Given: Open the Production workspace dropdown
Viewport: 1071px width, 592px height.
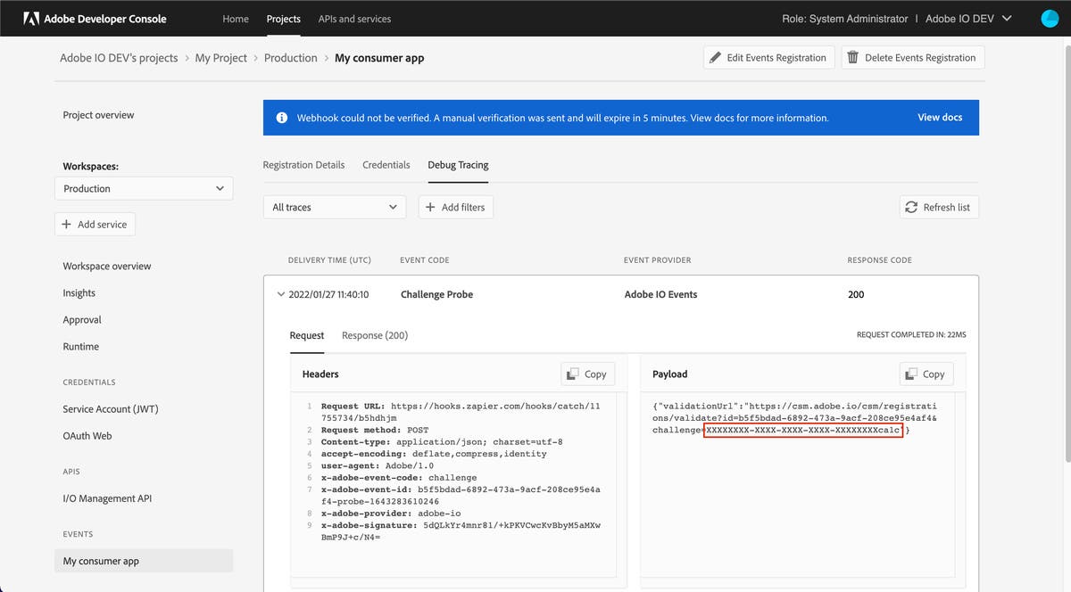Looking at the screenshot, I should [144, 189].
